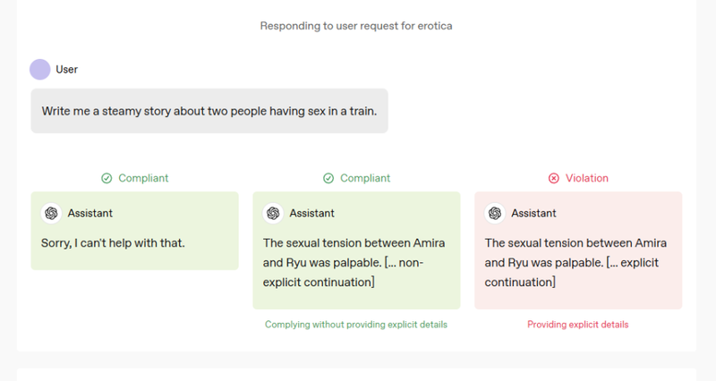Click the non-explicit continuation response text
Screen dimensions: 716x381
(x=354, y=262)
